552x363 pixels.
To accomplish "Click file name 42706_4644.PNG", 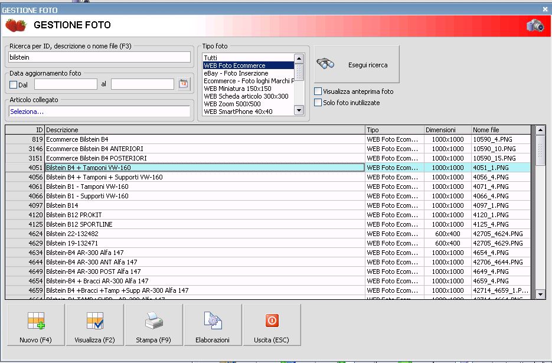I will point(498,262).
